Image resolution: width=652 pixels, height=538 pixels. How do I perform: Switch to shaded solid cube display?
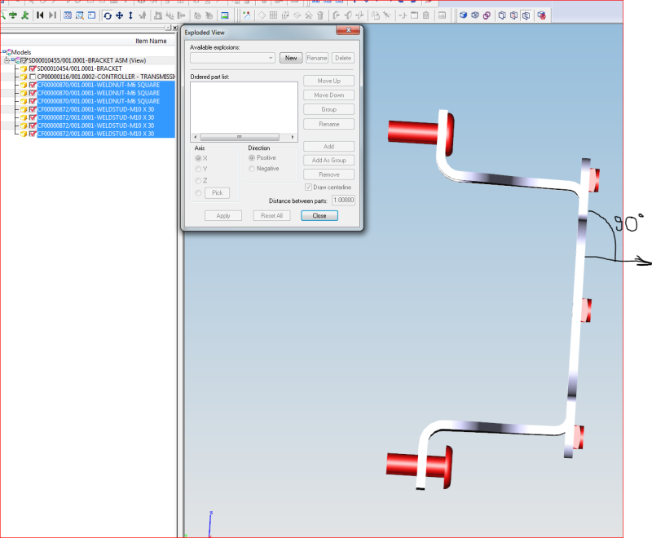click(x=463, y=15)
